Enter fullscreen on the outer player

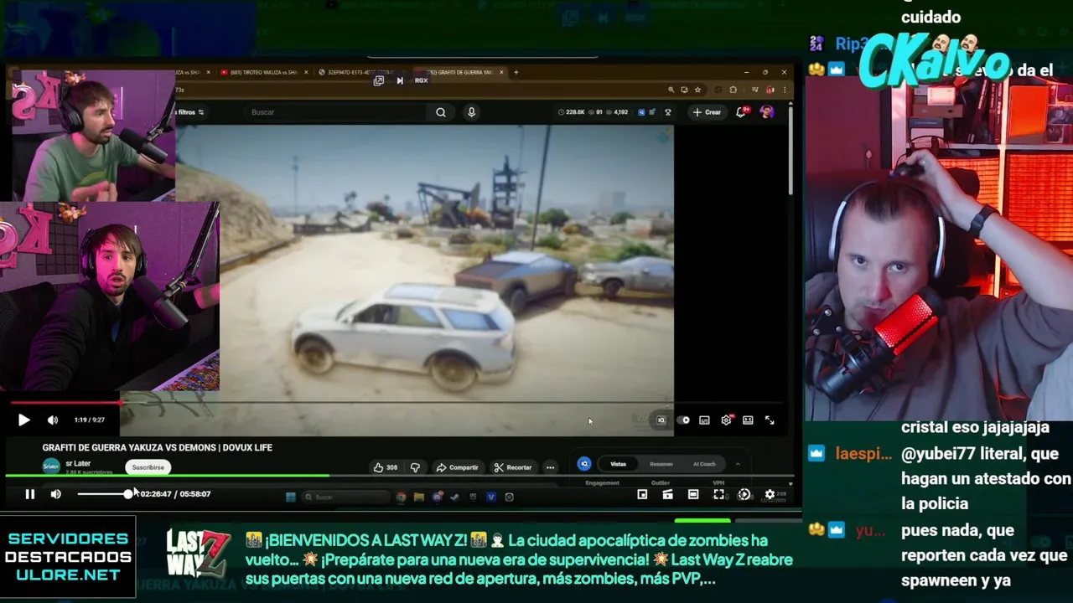[718, 494]
